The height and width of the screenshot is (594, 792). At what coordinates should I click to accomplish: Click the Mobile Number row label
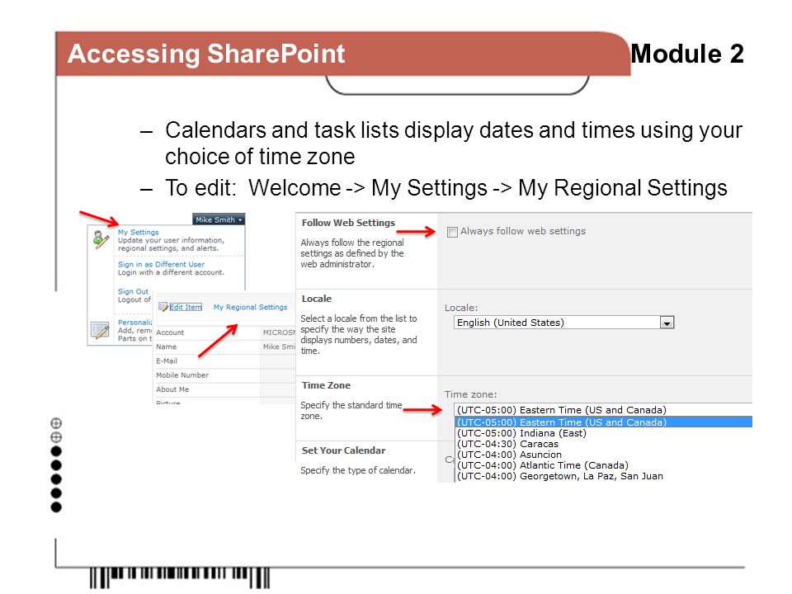[182, 375]
